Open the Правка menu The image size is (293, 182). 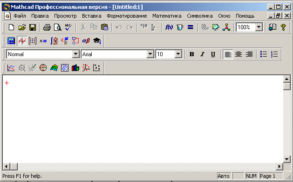[x=40, y=16]
